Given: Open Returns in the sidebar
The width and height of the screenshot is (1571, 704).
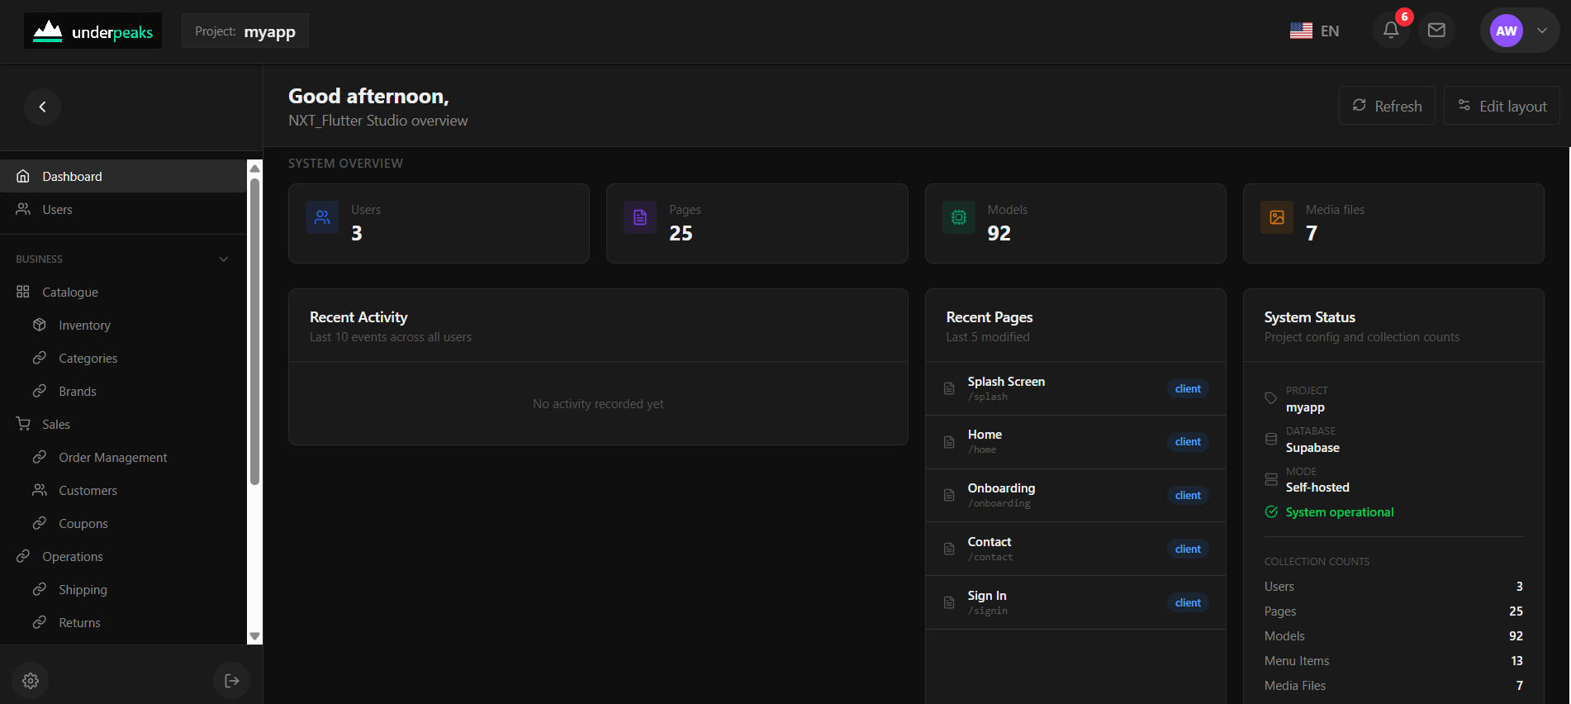Looking at the screenshot, I should 123,622.
